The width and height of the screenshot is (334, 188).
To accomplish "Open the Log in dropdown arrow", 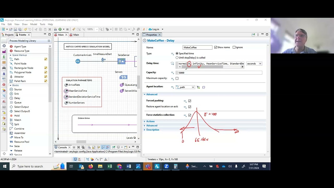I will [162, 29].
